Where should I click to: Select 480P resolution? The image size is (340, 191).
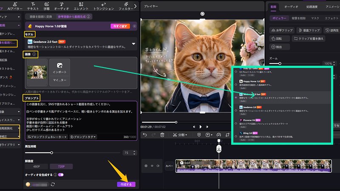point(37,166)
